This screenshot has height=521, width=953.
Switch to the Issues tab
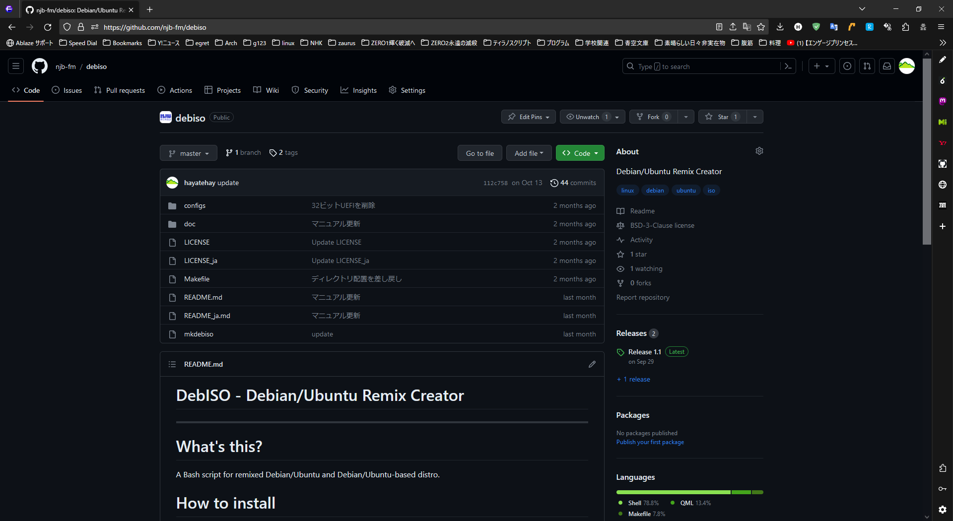tap(67, 90)
